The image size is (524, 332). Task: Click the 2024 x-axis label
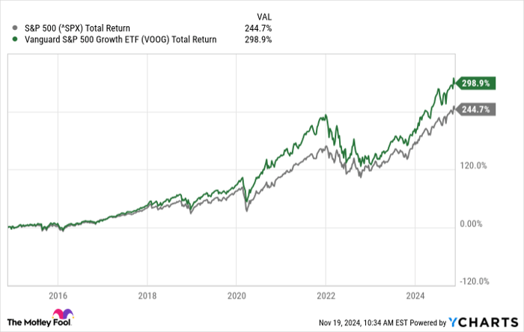(414, 295)
